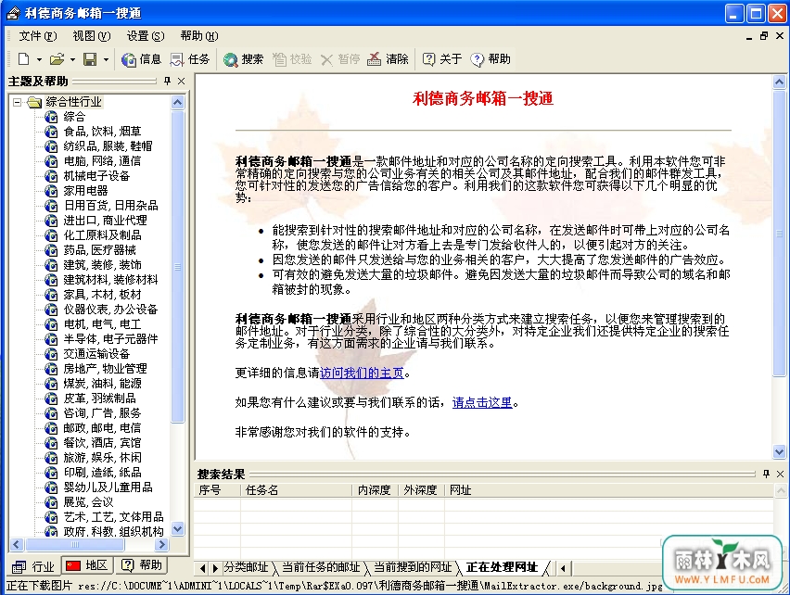This screenshot has height=595, width=790.
Task: Click icon next to 进出口, 商业代理
Action: [x=51, y=221]
